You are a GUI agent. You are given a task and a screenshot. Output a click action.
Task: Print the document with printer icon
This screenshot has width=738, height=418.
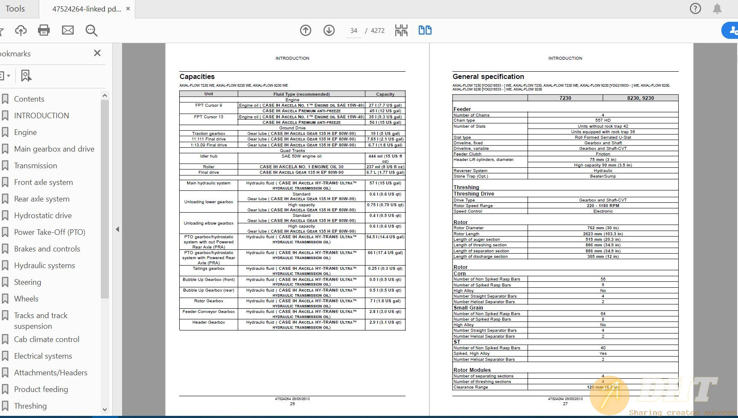(44, 30)
